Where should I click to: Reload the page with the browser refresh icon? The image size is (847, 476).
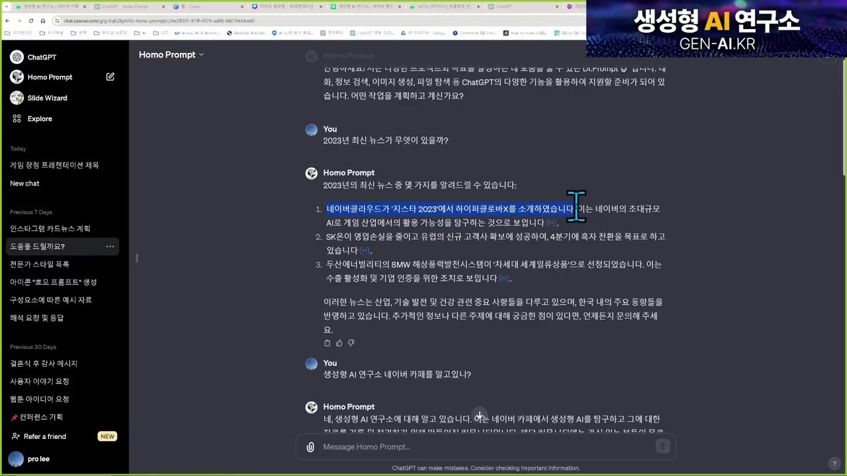30,20
